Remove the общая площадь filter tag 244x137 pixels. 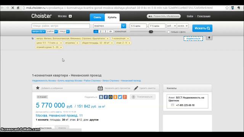pyautogui.click(x=112, y=43)
